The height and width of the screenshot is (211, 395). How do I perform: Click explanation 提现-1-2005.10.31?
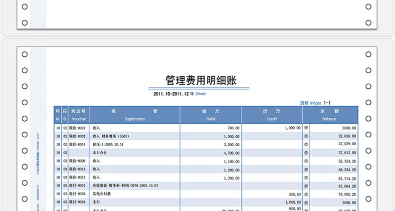108,145
